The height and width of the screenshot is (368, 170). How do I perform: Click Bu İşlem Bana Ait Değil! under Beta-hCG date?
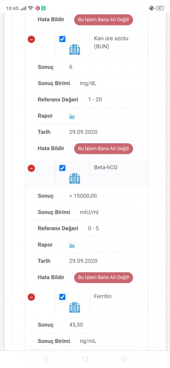point(104,277)
